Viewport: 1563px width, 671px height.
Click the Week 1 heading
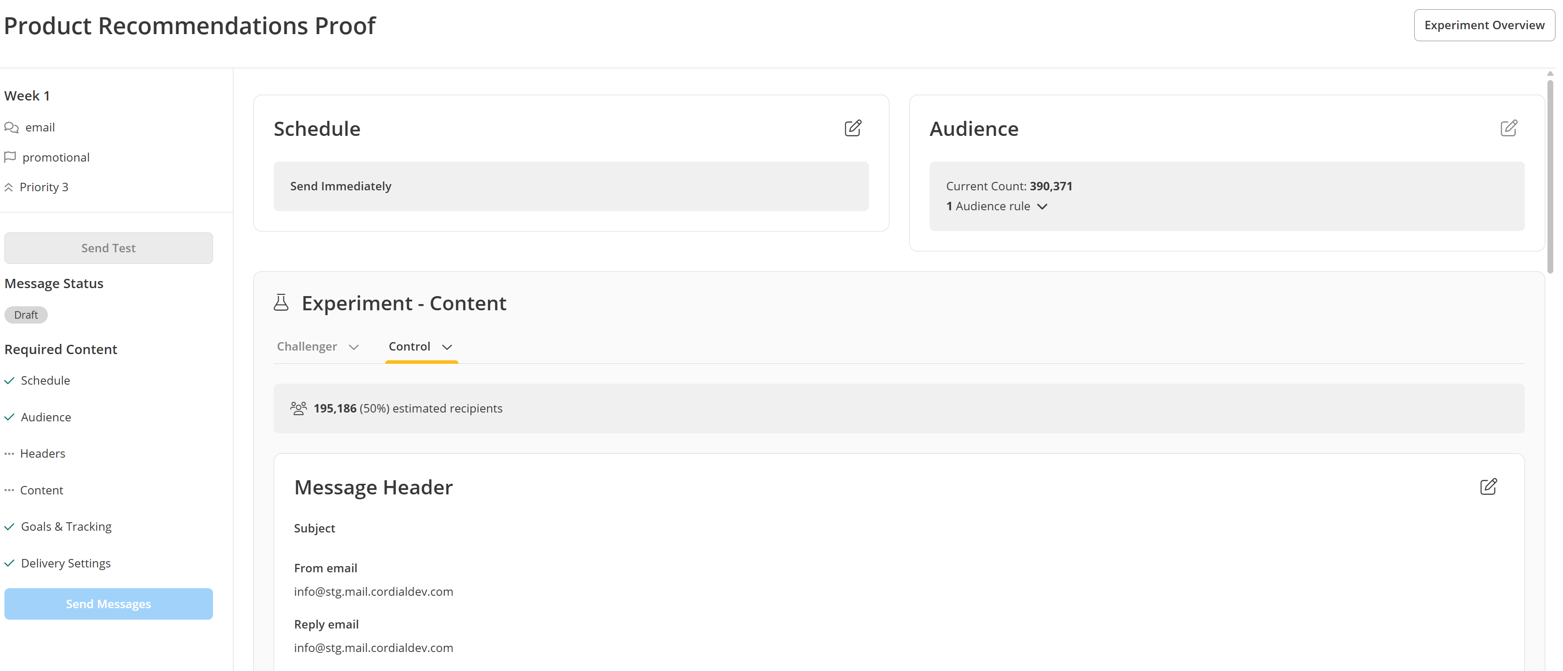pyautogui.click(x=27, y=96)
